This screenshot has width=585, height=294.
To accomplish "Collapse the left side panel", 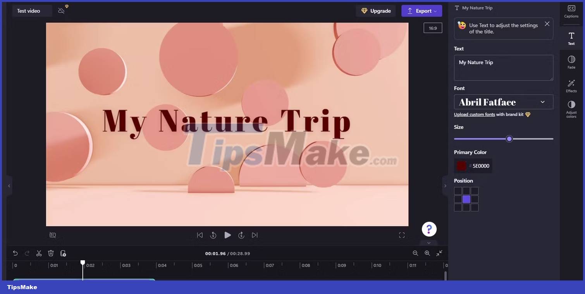I will coord(9,186).
